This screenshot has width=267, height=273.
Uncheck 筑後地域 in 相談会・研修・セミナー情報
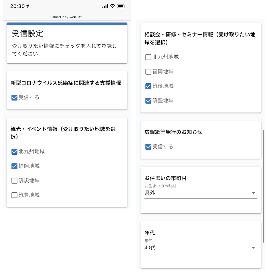148,86
